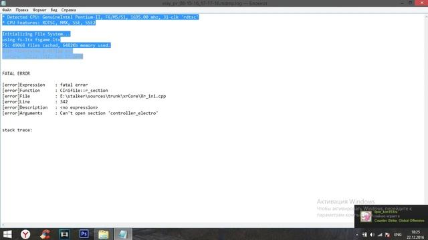Open File Explorer from taskbar
The height and width of the screenshot is (240, 428).
104,234
